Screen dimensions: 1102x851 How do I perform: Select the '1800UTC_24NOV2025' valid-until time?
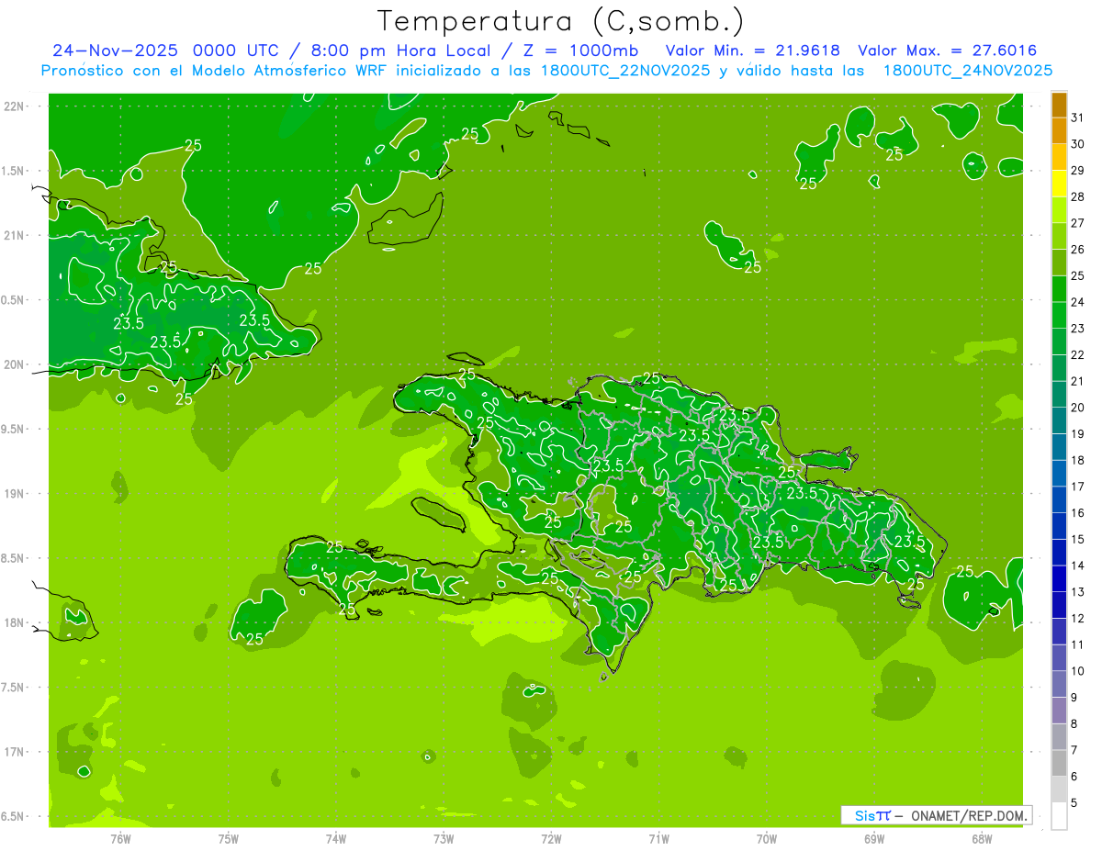968,70
